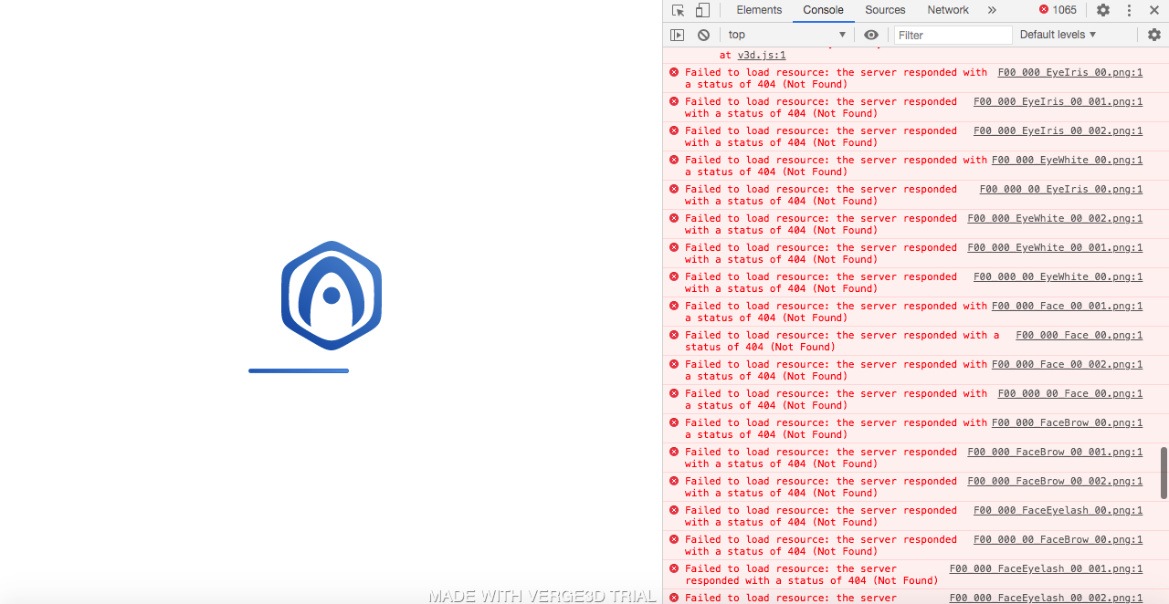Viewport: 1169px width, 604px height.
Task: Open the v3d.js:1 source link
Action: pos(762,55)
